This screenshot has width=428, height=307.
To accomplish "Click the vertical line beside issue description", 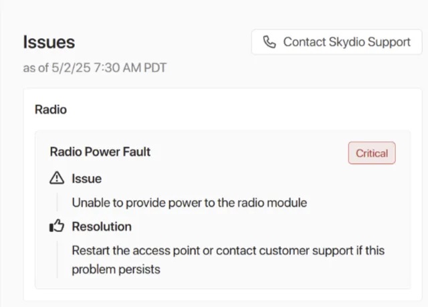I will coord(57,202).
